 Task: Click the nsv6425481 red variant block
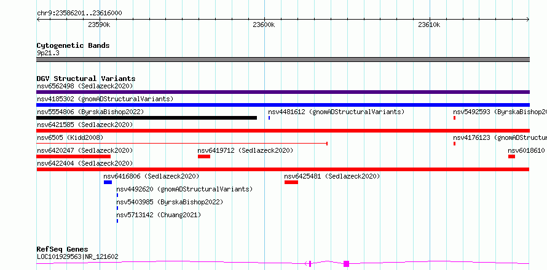(291, 182)
